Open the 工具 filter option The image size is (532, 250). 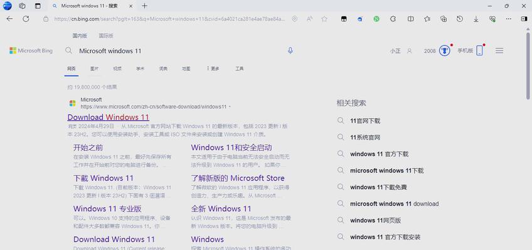(240, 69)
